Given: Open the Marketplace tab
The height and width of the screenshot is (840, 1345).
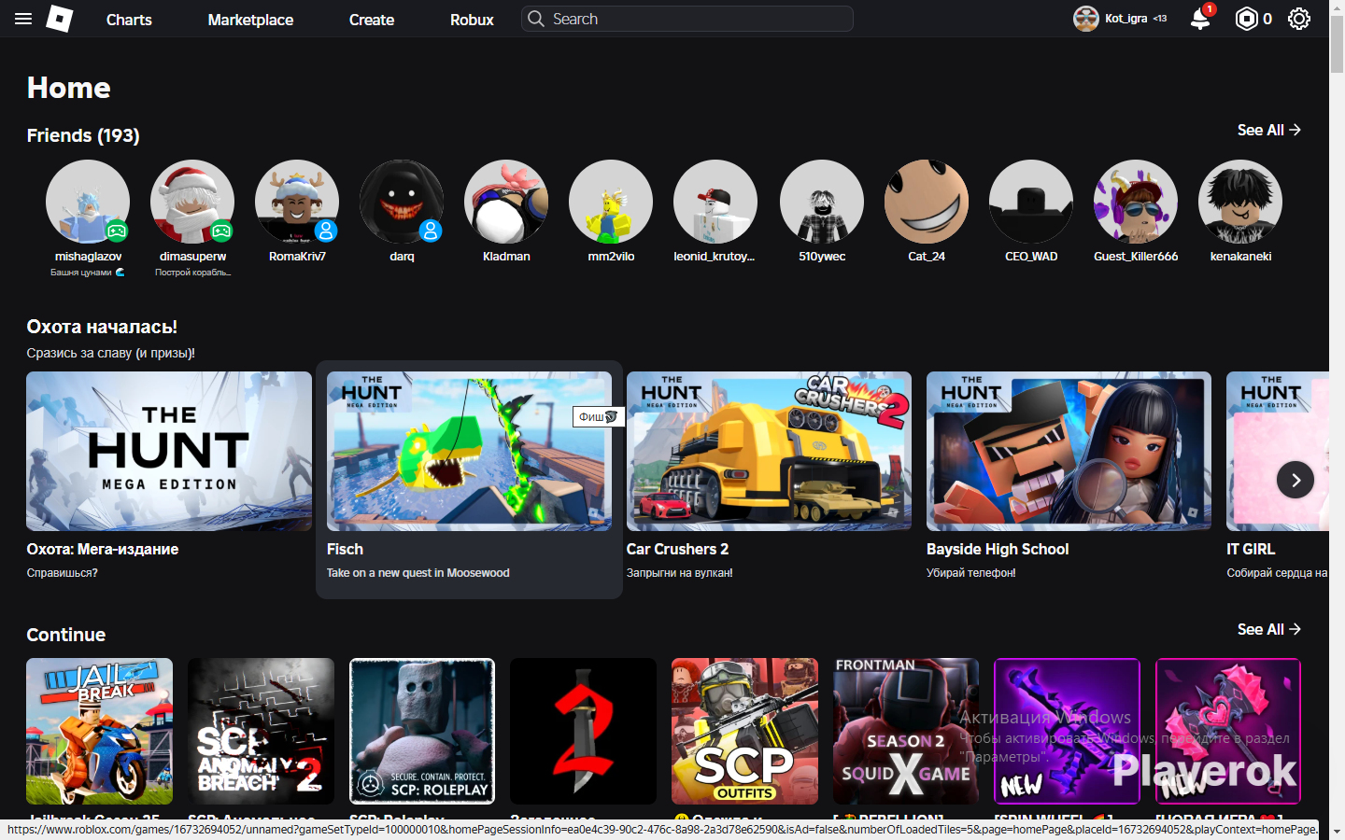Looking at the screenshot, I should (x=250, y=20).
